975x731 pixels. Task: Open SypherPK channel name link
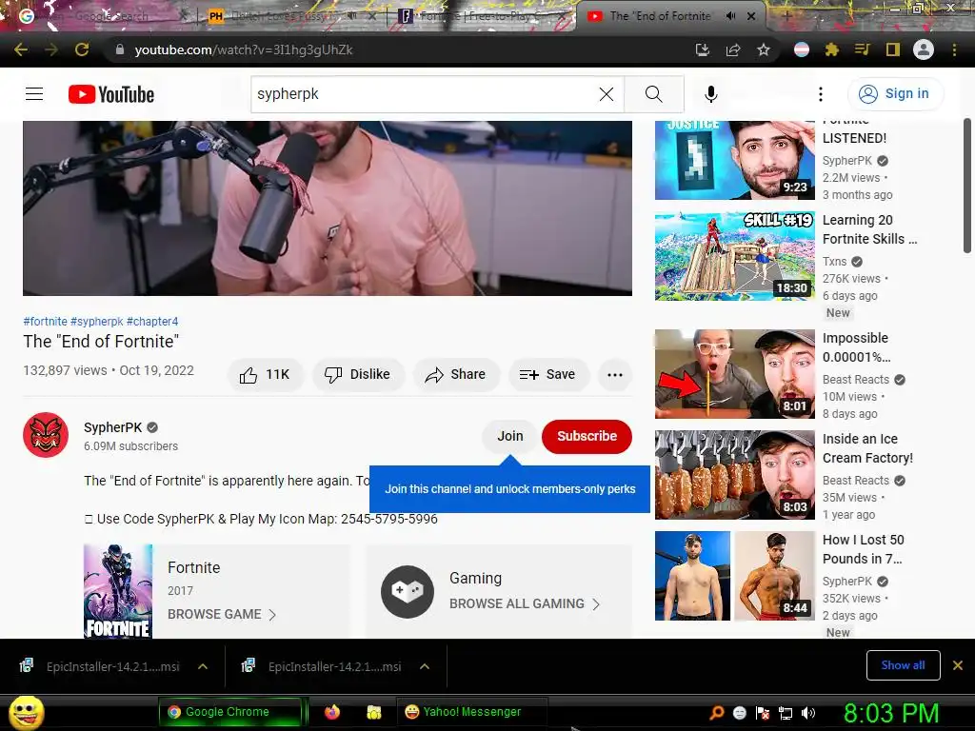click(x=113, y=427)
